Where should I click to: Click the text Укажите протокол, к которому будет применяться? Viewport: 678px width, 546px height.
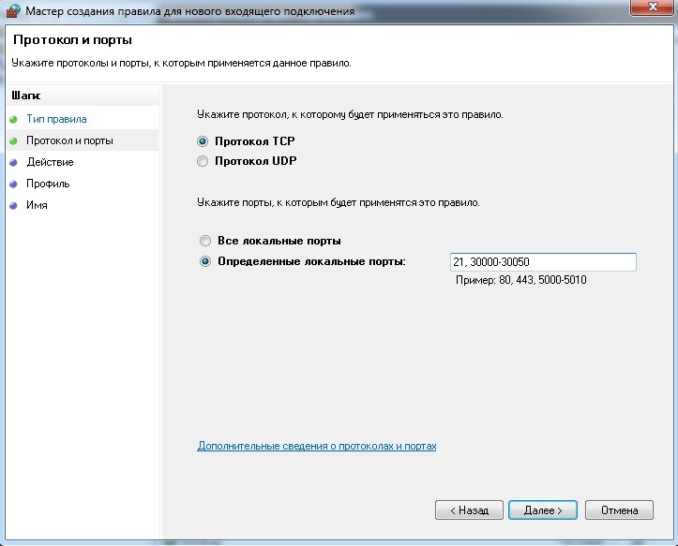[x=350, y=114]
